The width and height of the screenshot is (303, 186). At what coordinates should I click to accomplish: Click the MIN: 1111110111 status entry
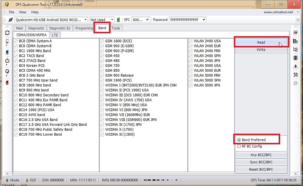[x=83, y=180]
